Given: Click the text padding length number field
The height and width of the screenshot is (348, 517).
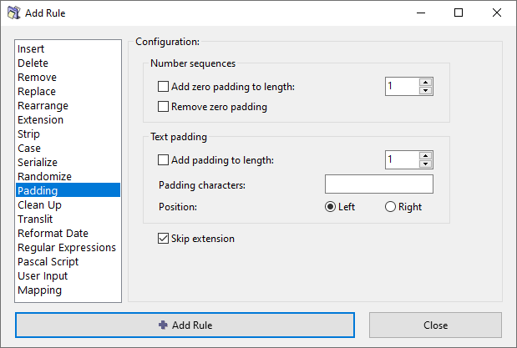Looking at the screenshot, I should [x=403, y=160].
